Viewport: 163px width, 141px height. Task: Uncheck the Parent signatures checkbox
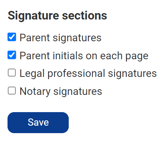pos(12,37)
